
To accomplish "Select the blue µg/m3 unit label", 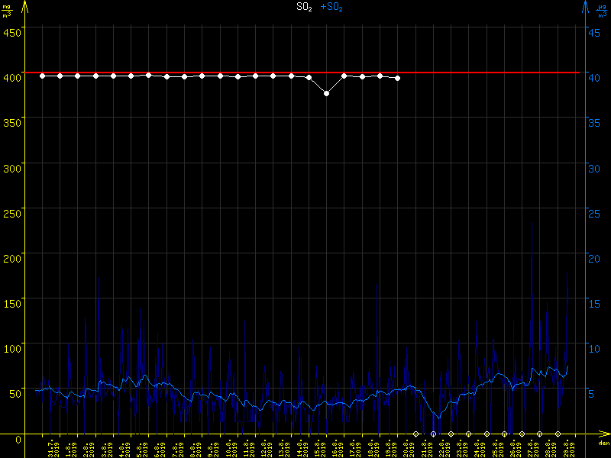I will [603, 10].
